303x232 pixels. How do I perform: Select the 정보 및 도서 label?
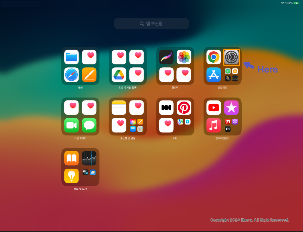point(80,189)
